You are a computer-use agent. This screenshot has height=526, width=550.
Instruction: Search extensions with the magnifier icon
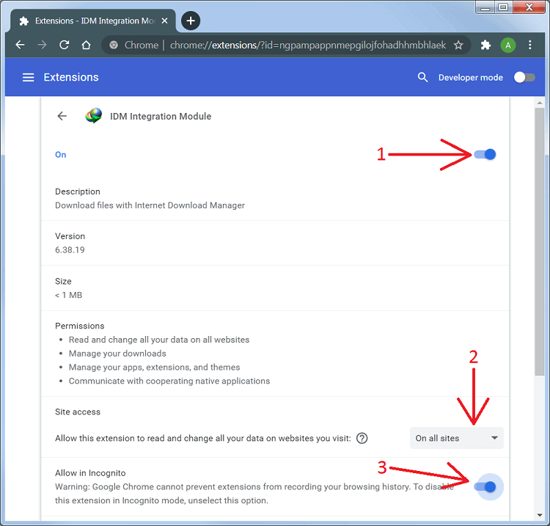(422, 77)
